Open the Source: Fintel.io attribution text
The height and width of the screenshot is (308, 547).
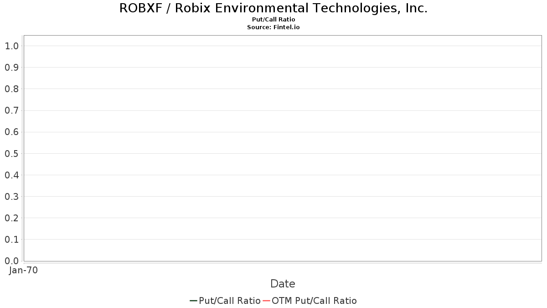coord(273,27)
